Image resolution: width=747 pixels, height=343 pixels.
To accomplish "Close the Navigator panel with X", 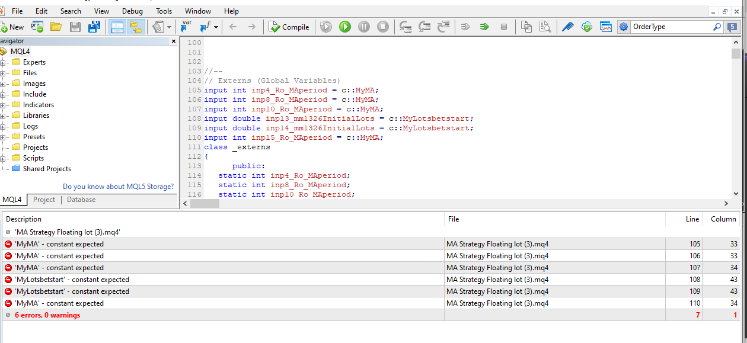I will tap(174, 41).
